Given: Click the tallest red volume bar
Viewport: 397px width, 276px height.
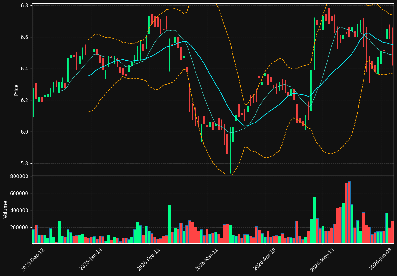Looking at the screenshot, I should point(349,212).
